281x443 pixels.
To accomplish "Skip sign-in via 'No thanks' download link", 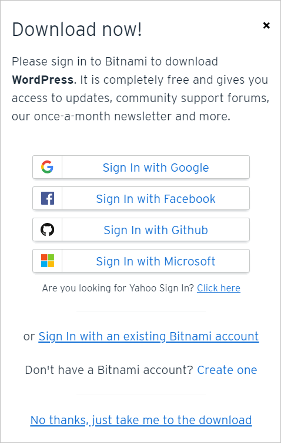I will coord(141,420).
